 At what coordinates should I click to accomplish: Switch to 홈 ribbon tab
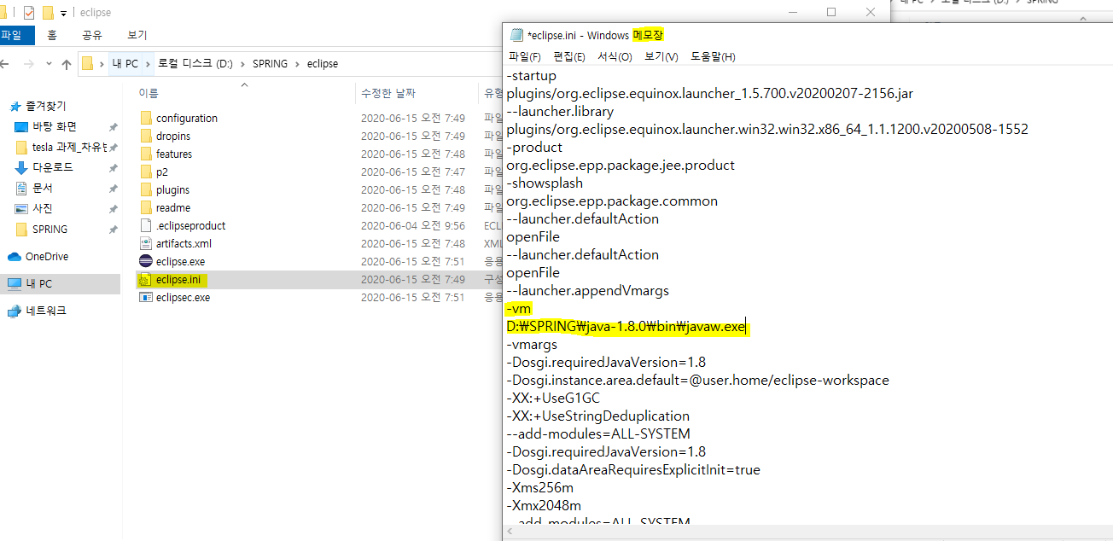pyautogui.click(x=52, y=35)
